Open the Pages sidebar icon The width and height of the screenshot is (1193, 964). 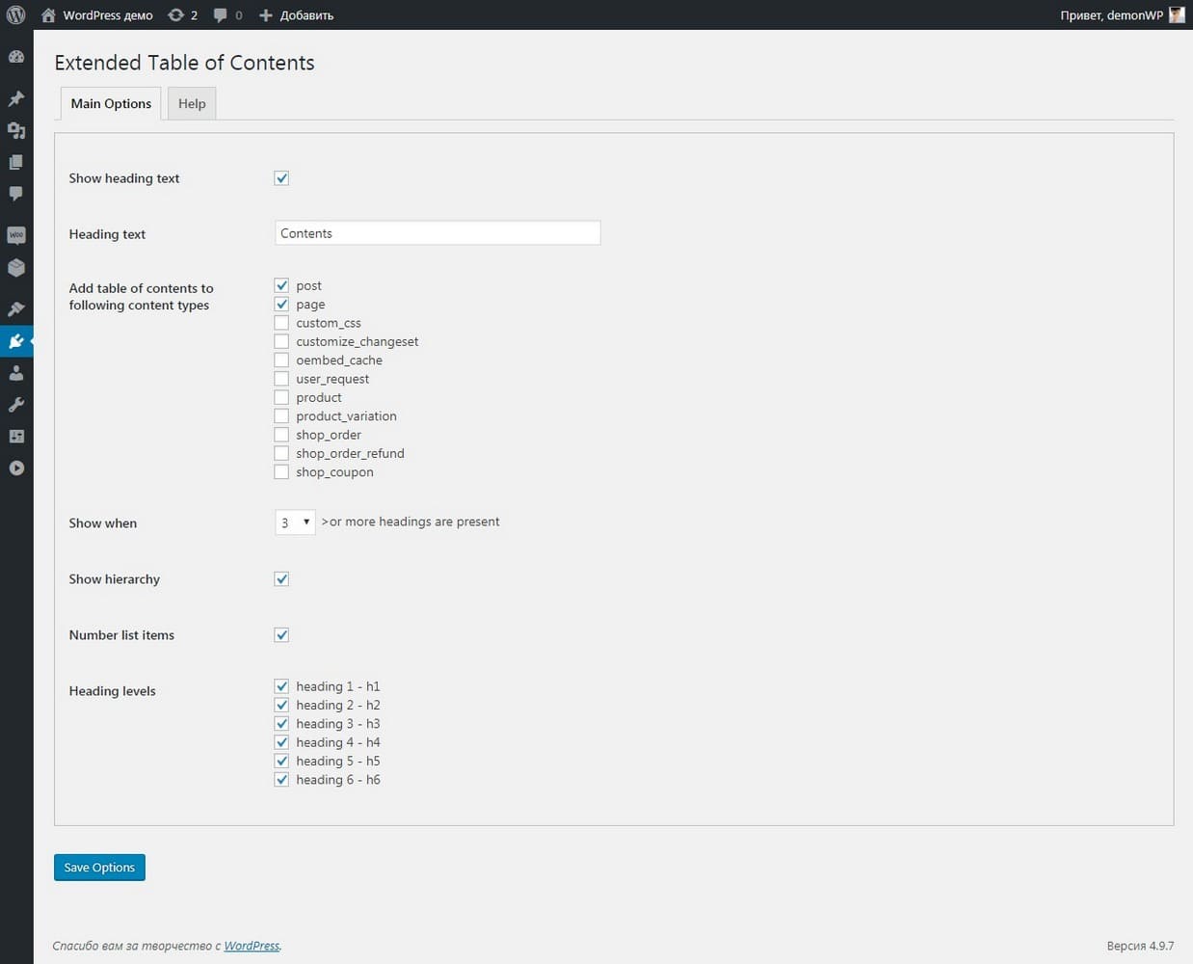(x=16, y=162)
